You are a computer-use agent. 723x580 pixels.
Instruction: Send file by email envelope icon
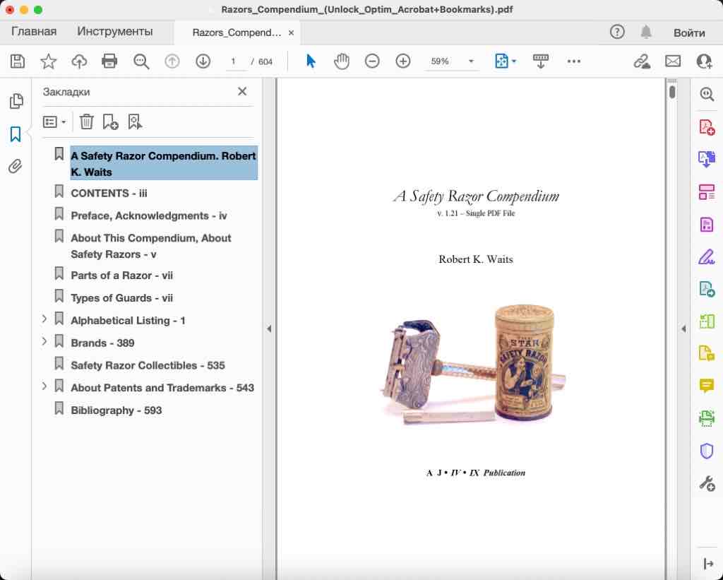673,61
